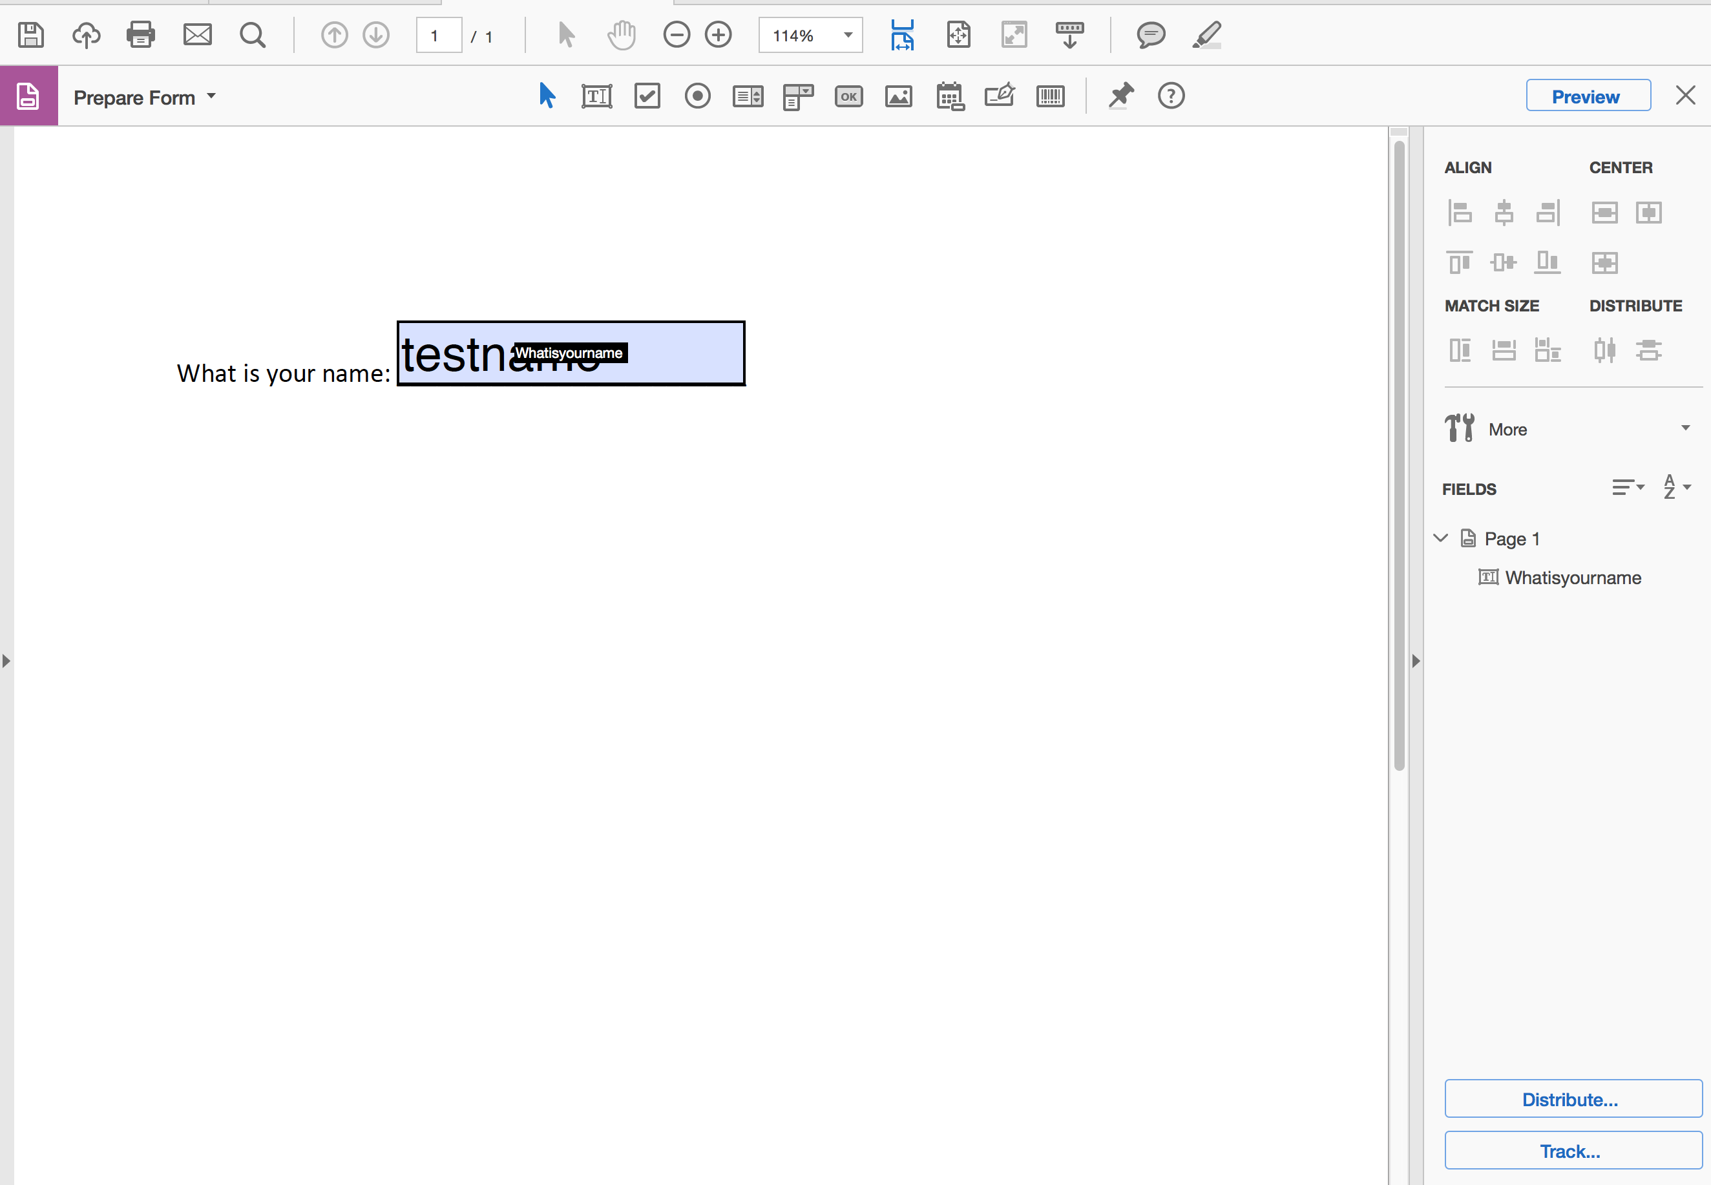Choose the Add Date Field tool

point(949,96)
